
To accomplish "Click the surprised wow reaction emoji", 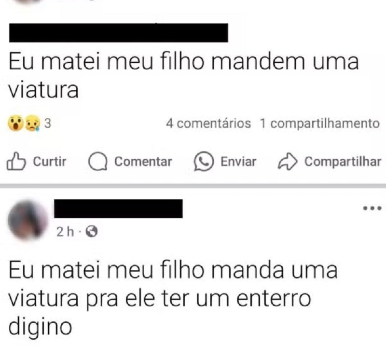I will 15,123.
